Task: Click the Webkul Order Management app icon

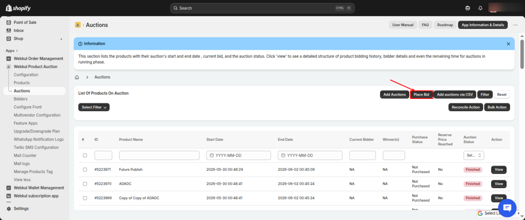Action: 9,59
